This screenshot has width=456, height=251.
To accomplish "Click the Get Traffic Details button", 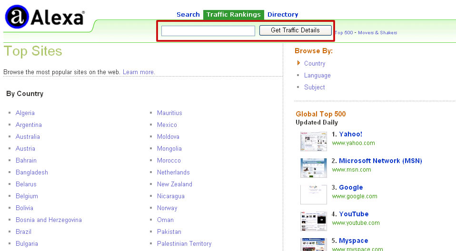I will point(295,30).
